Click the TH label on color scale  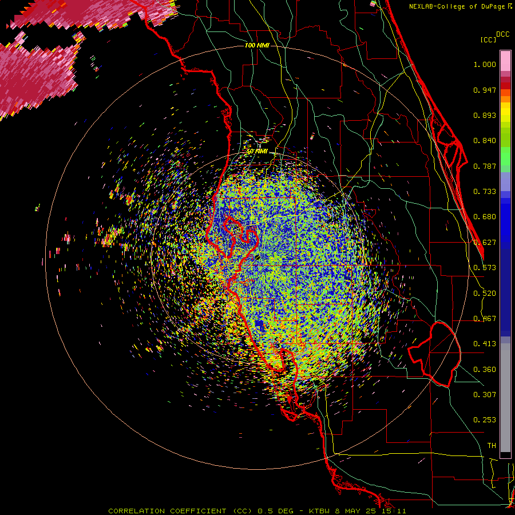click(492, 446)
